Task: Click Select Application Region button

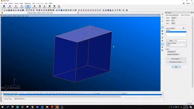Action: coord(176,62)
